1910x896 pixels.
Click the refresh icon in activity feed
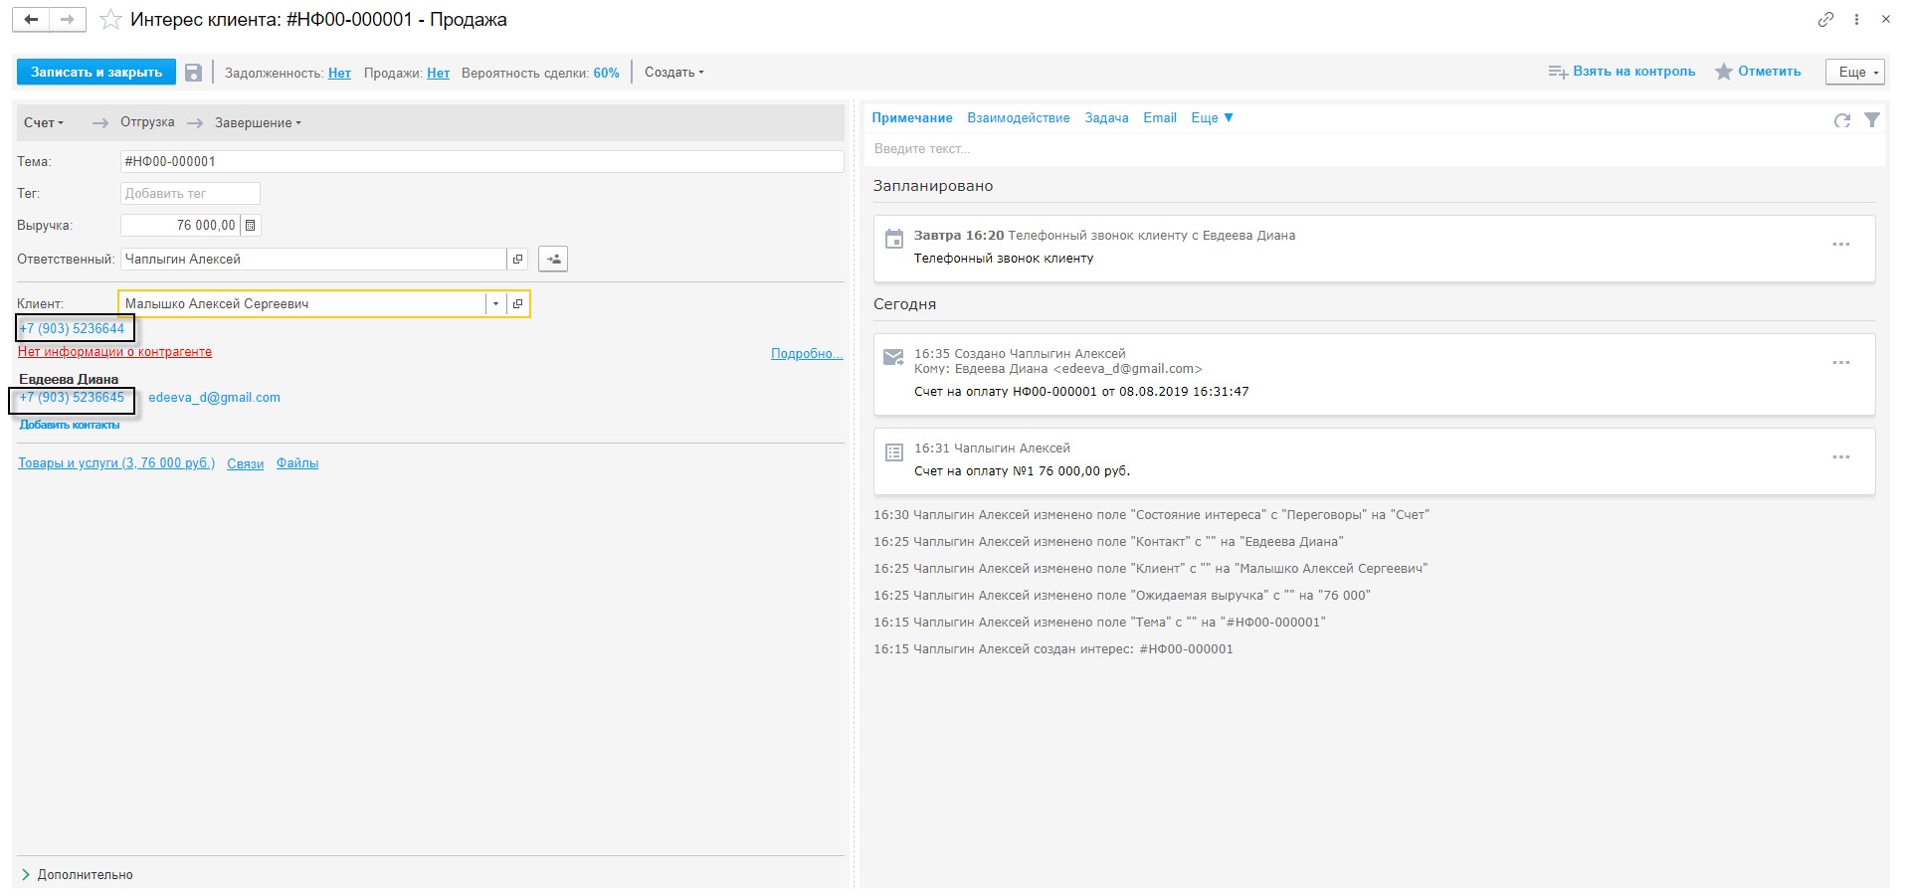click(x=1841, y=120)
